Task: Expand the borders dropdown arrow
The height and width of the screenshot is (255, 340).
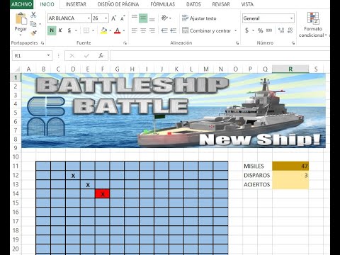Action: coord(93,30)
